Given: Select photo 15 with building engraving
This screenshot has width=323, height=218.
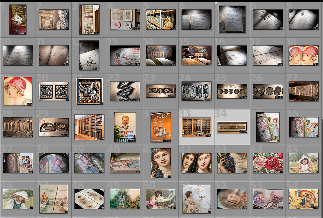Looking at the screenshot, I should pos(196,56).
